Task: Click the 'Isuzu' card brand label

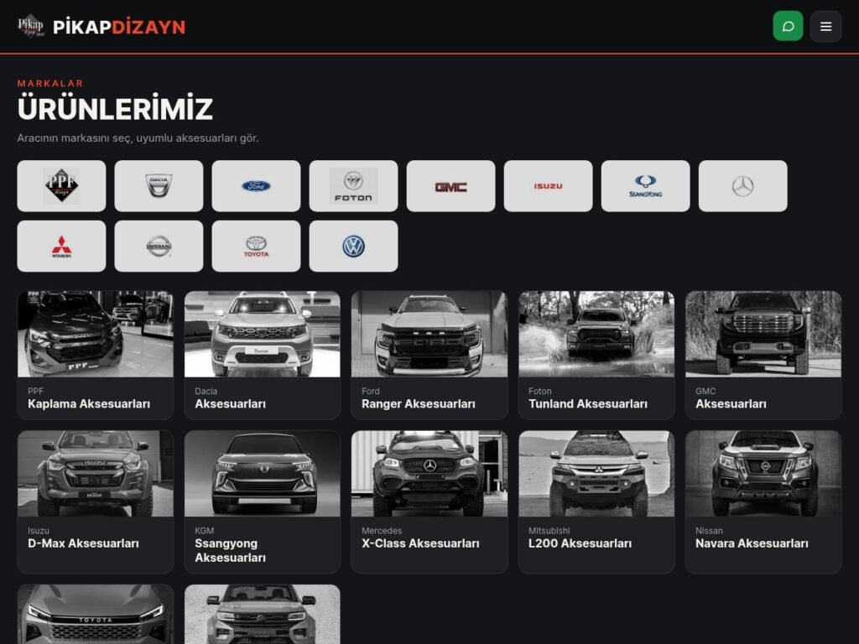Action: [39, 531]
